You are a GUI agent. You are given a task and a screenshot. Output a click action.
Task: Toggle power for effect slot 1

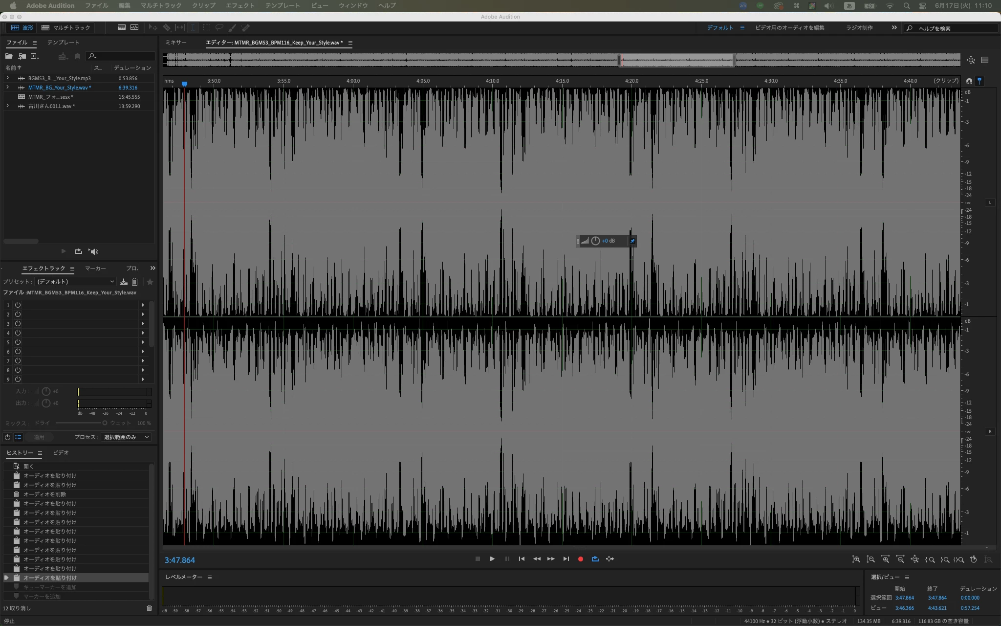pyautogui.click(x=18, y=305)
